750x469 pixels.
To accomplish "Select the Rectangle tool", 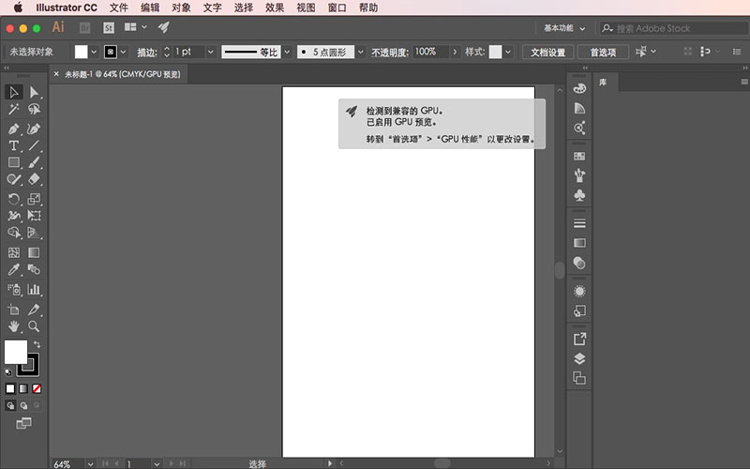I will [x=14, y=162].
